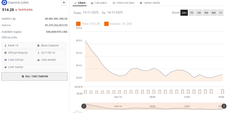Image resolution: width=230 pixels, height=114 pixels.
Task: Set zoom to 7D
Action: [192, 13]
